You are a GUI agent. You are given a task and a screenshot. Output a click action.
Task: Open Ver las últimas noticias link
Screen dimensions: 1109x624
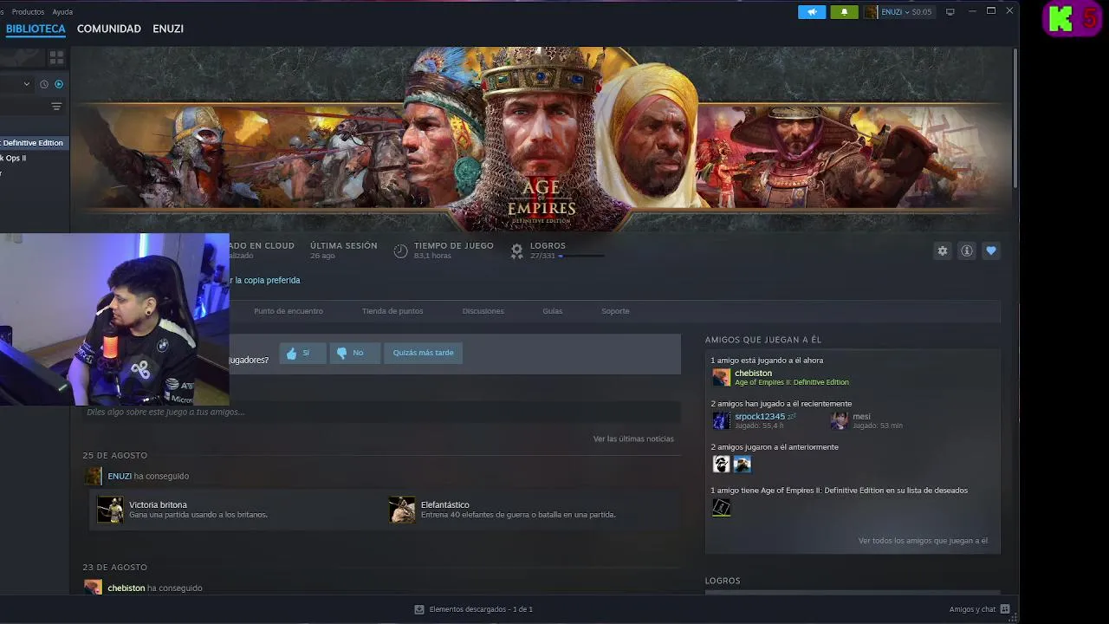tap(633, 439)
